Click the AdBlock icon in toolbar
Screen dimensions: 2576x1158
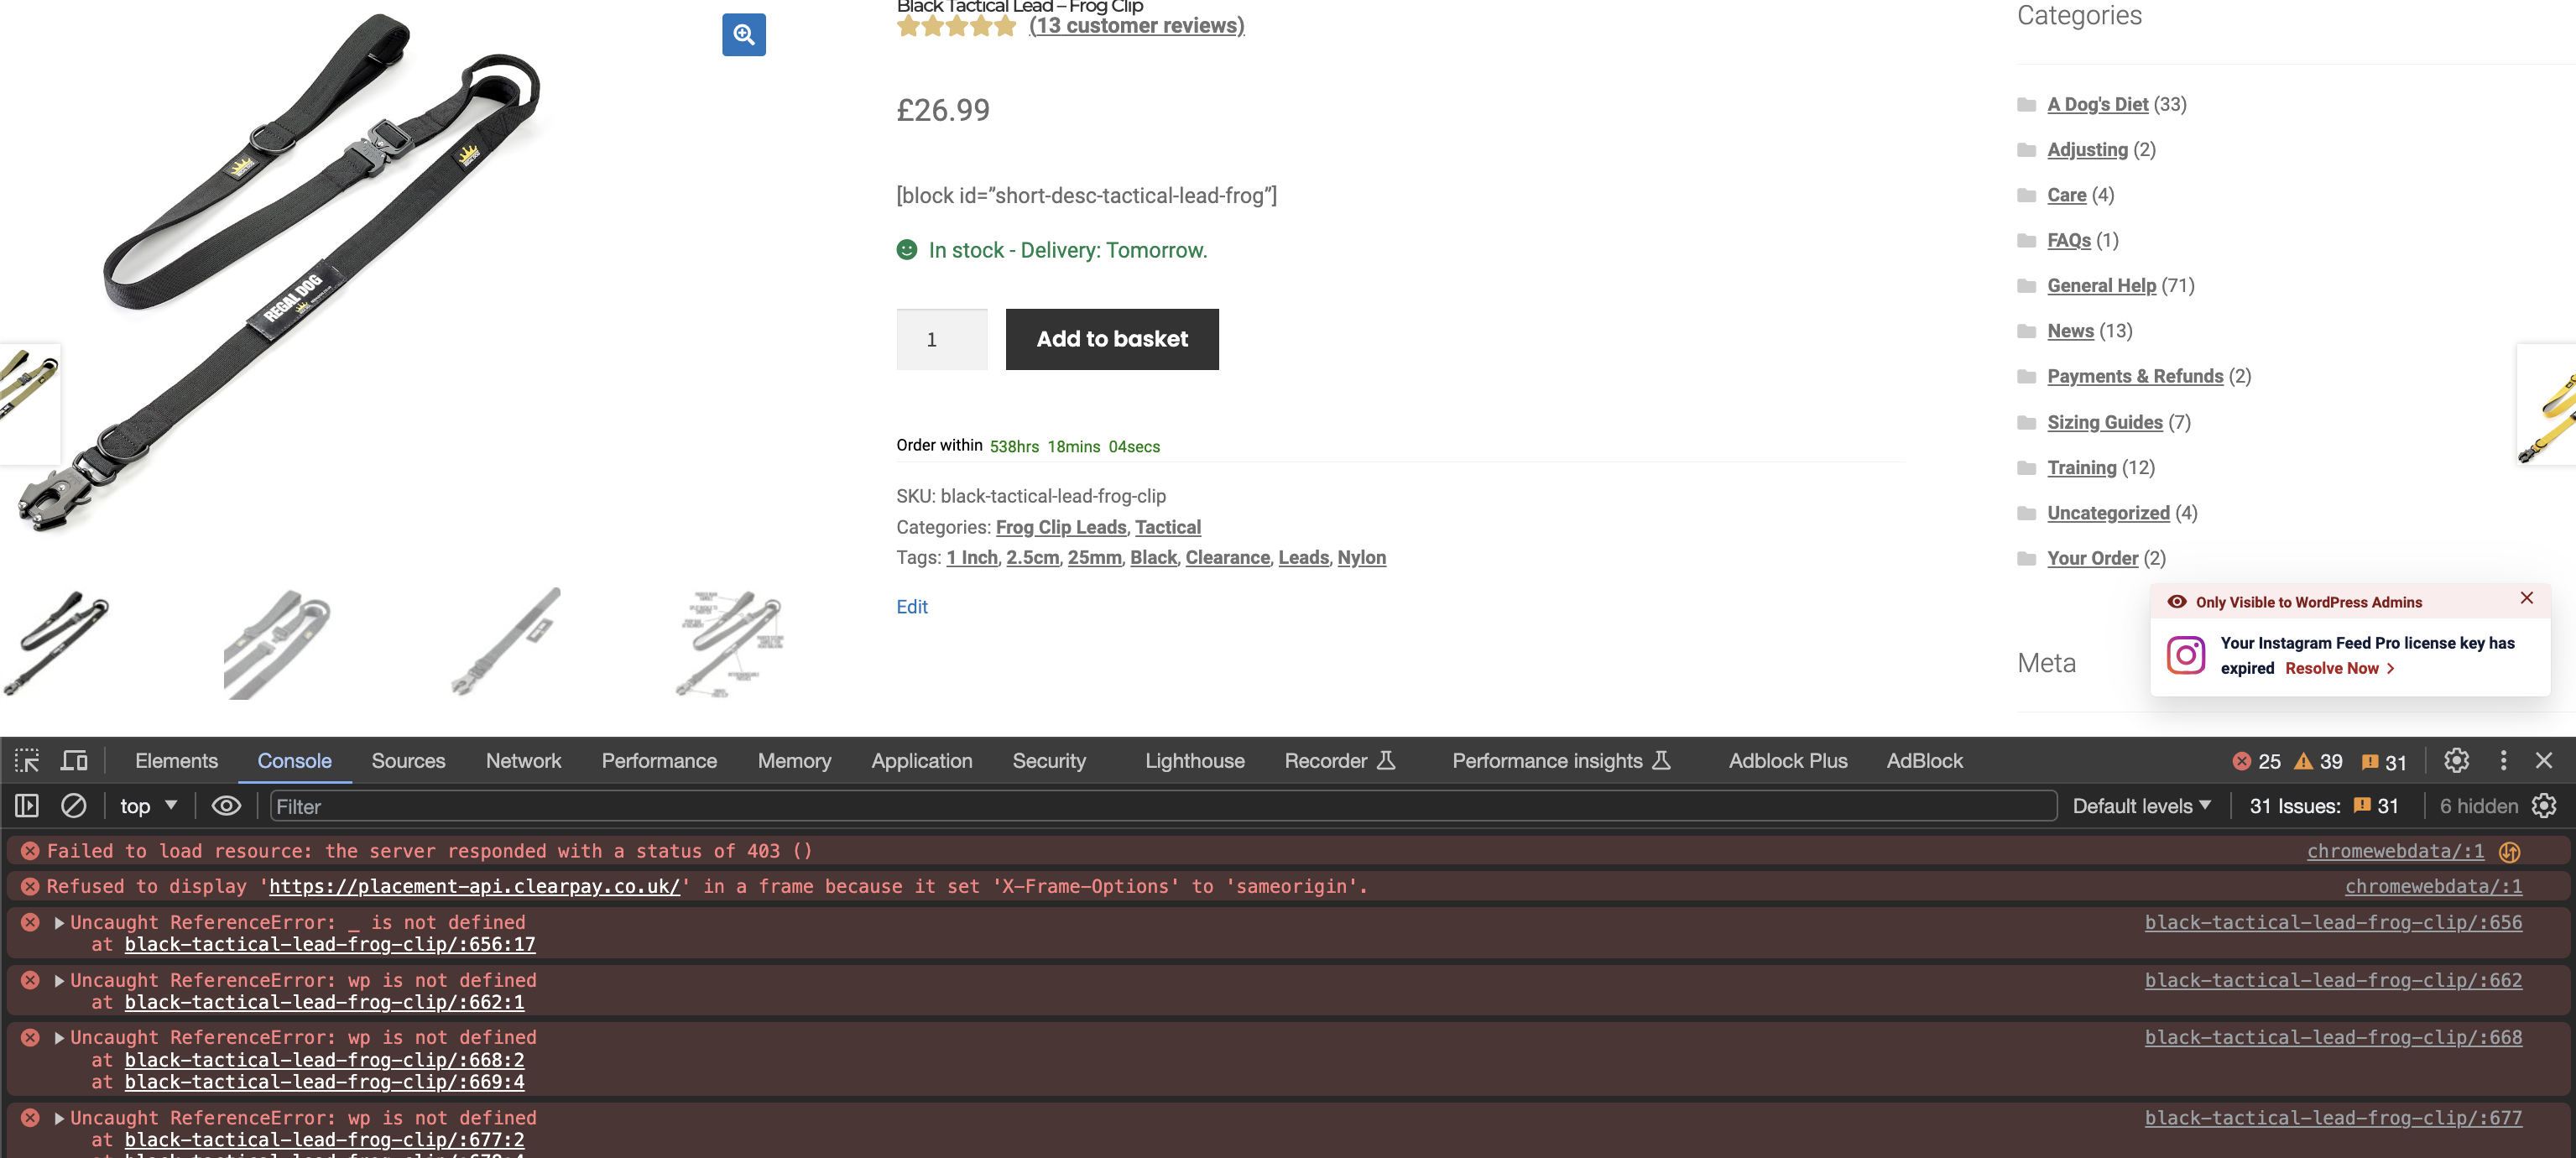pos(1926,759)
